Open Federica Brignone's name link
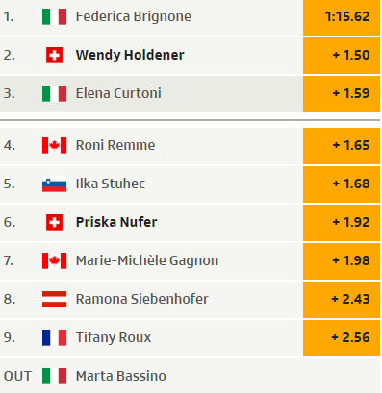The image size is (382, 393). pos(134,16)
